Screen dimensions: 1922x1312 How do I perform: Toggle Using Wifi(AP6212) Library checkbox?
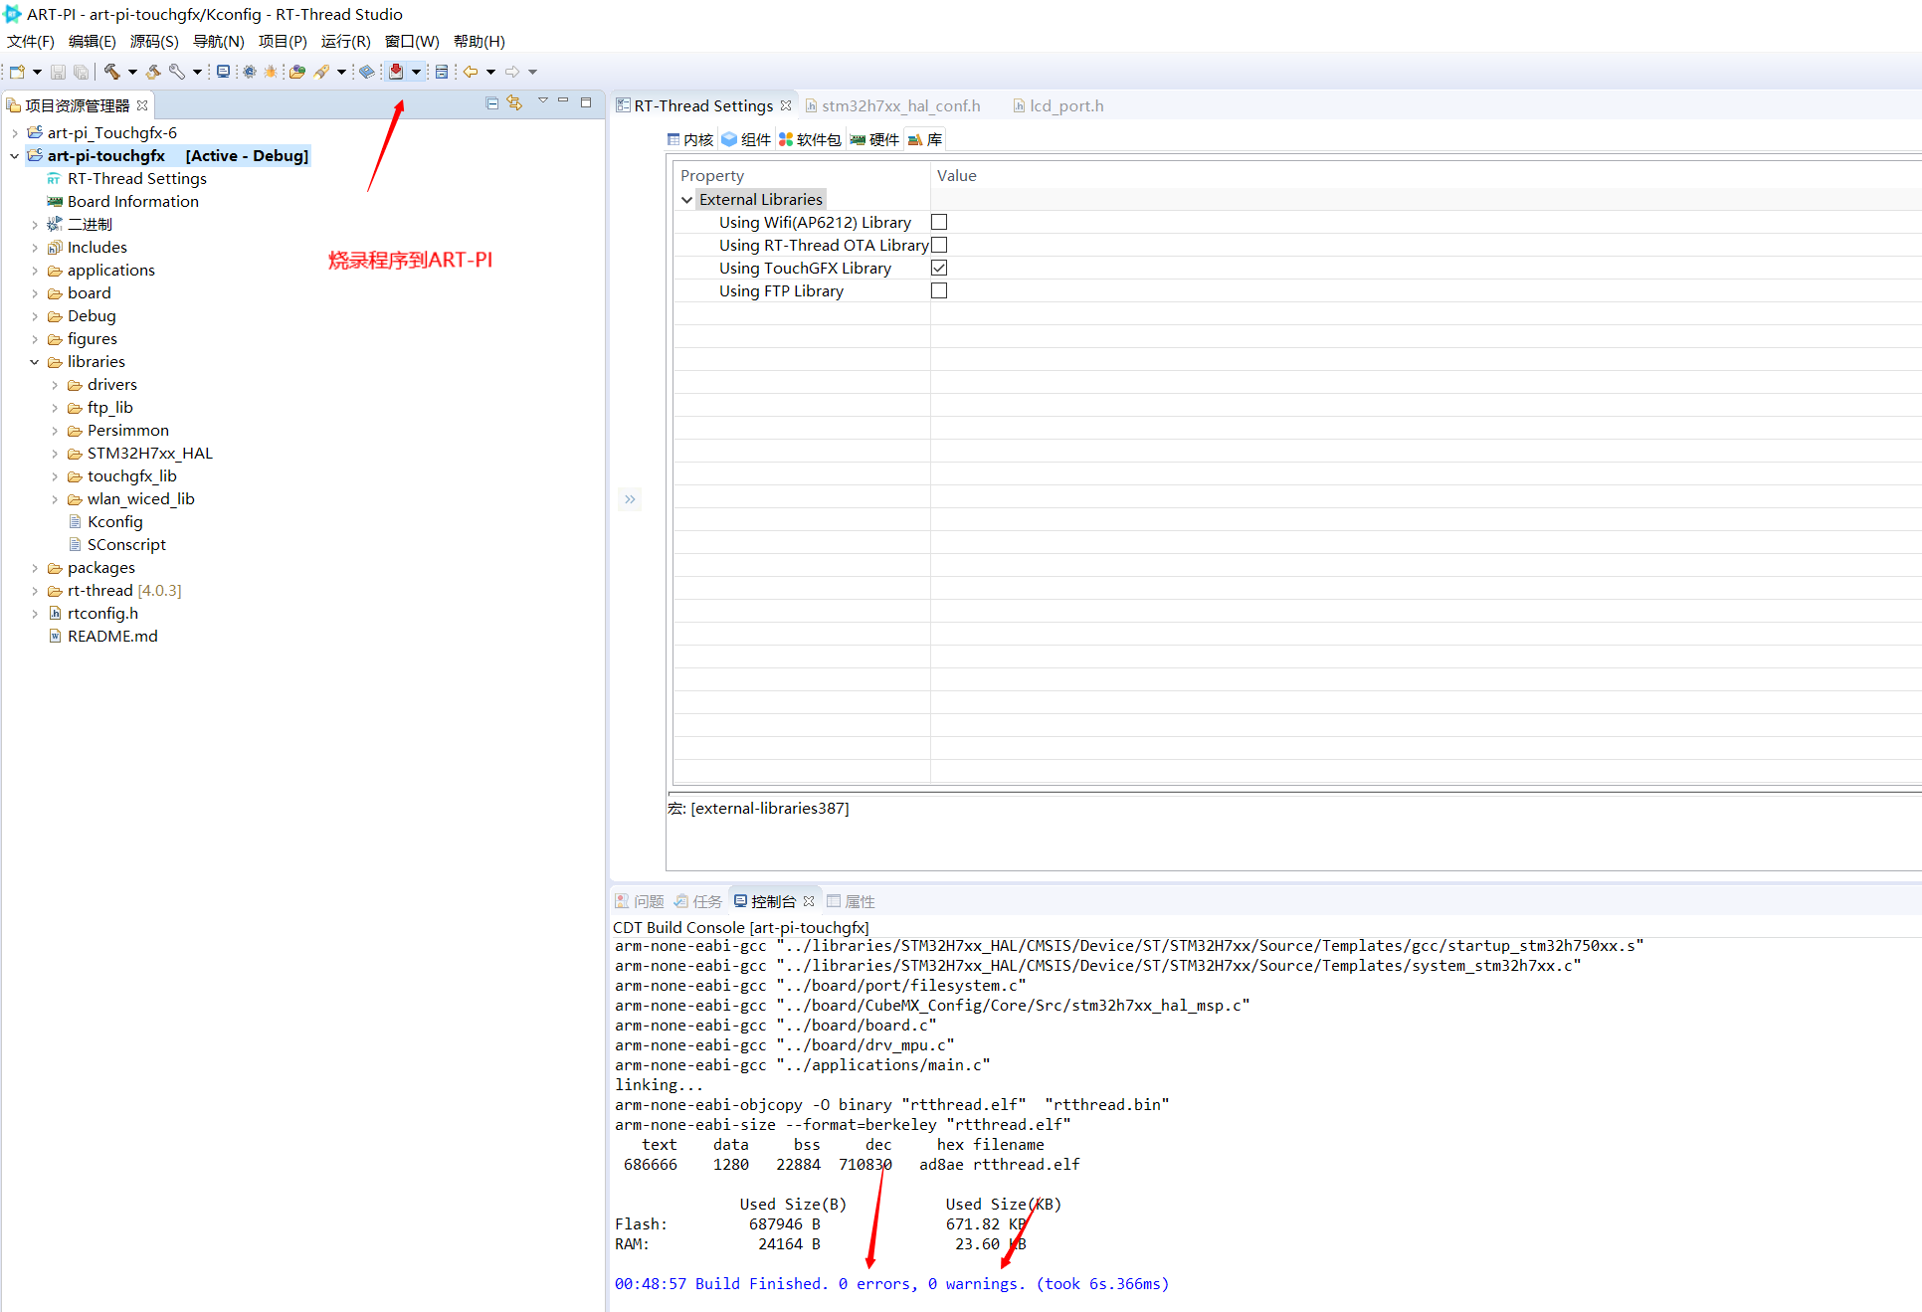(x=939, y=222)
